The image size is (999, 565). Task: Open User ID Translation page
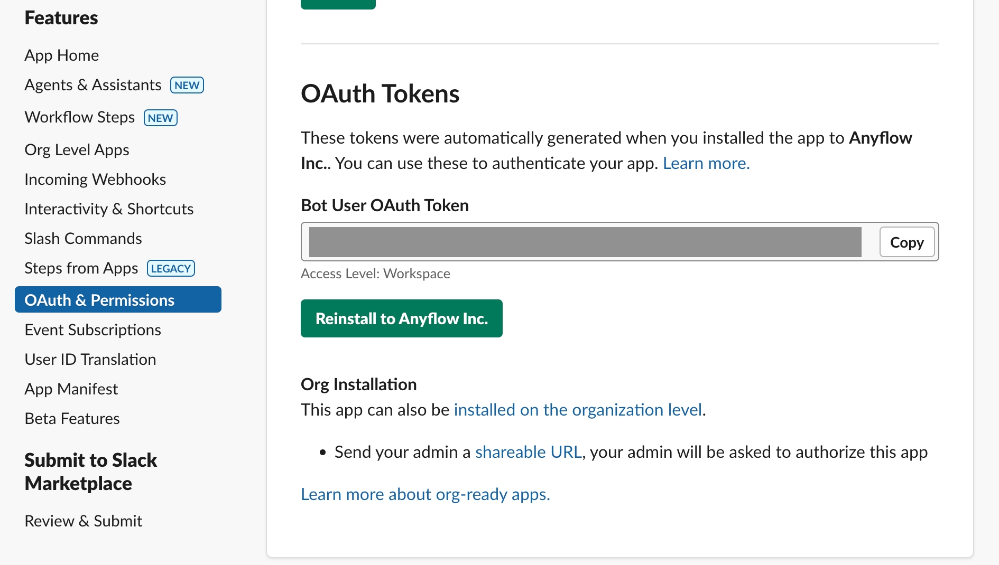click(x=90, y=360)
